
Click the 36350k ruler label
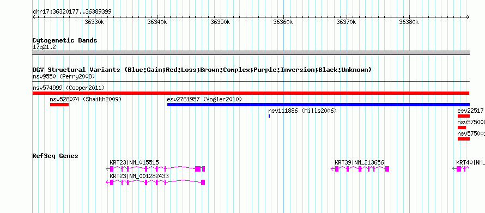click(220, 22)
